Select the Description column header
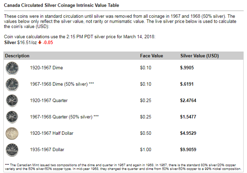 pos(17,56)
